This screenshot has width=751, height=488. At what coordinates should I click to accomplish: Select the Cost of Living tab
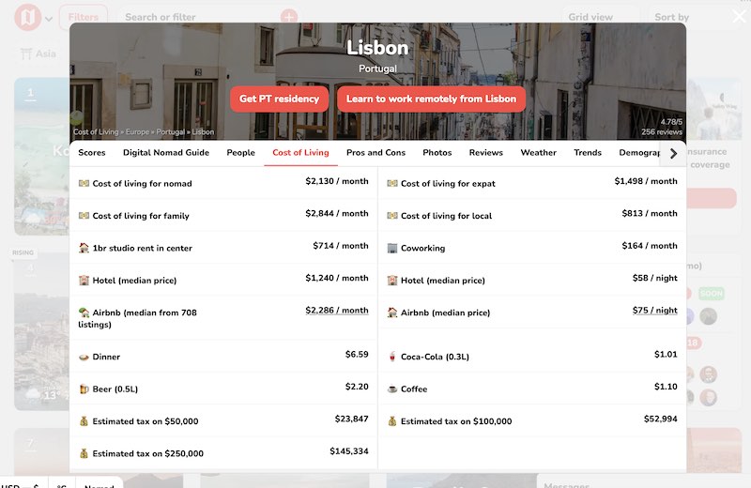[x=300, y=153]
